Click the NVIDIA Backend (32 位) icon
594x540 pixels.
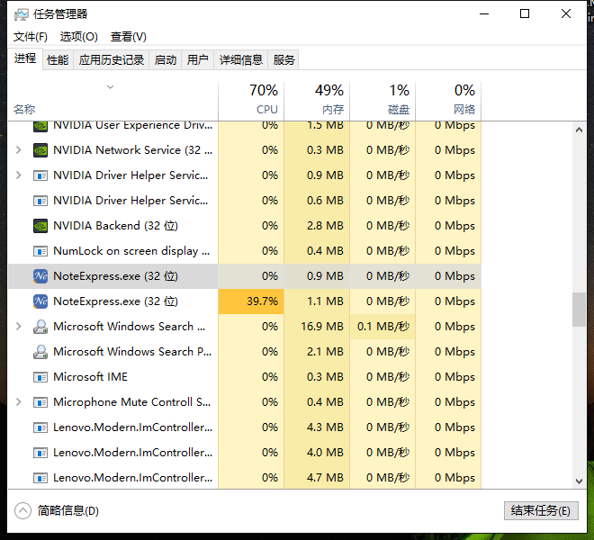tap(40, 226)
